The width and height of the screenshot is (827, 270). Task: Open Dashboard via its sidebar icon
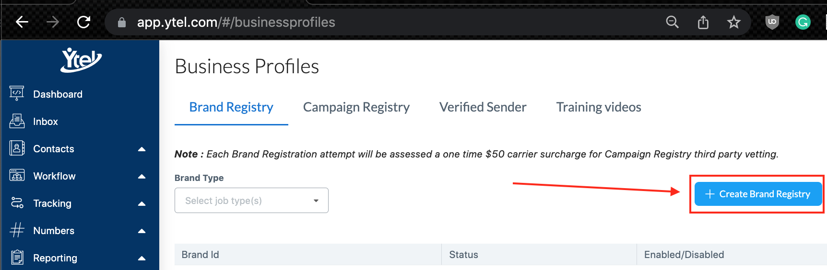tap(17, 93)
